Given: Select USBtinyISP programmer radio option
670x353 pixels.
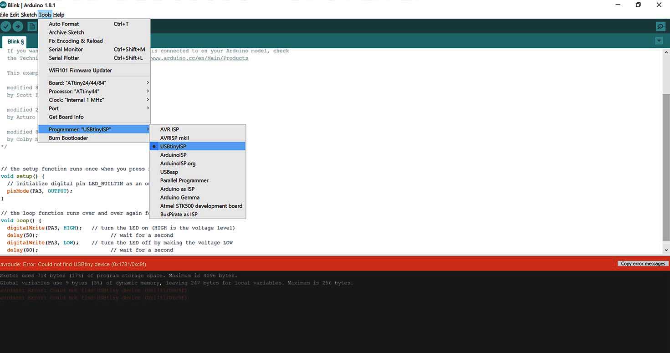Looking at the screenshot, I should click(197, 146).
